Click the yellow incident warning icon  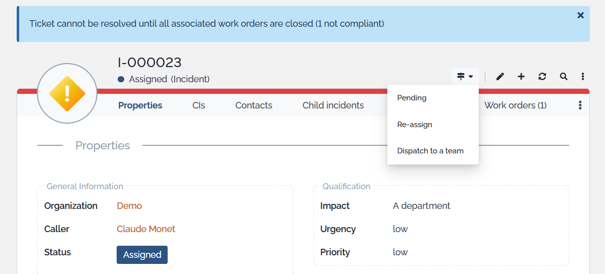coord(67,93)
